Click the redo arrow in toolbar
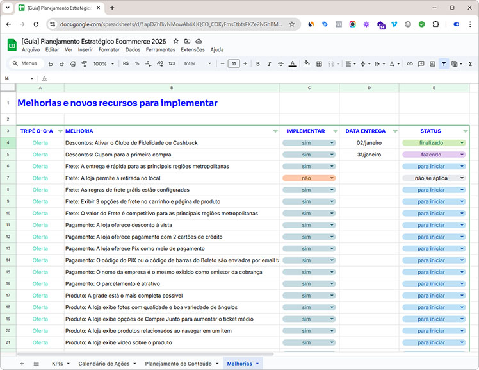The image size is (479, 370). click(61, 64)
